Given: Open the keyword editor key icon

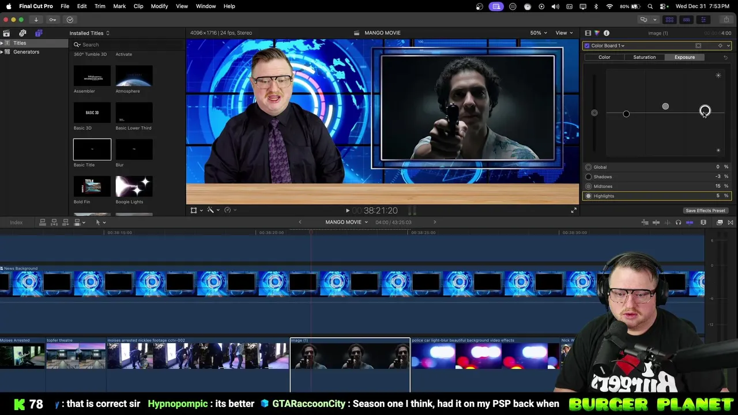Looking at the screenshot, I should 52,20.
